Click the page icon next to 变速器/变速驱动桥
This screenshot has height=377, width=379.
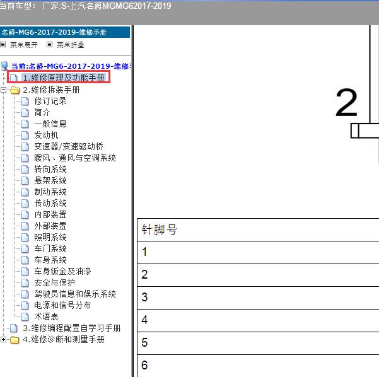25,147
